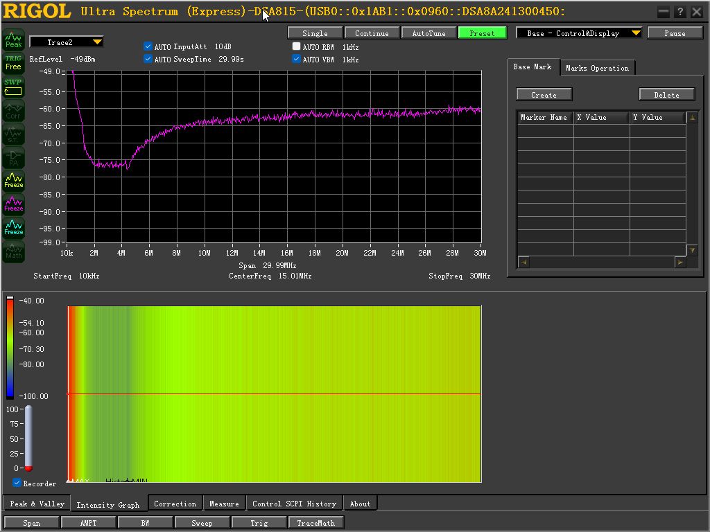Open the AMPT menu button
The image size is (710, 532).
88,522
